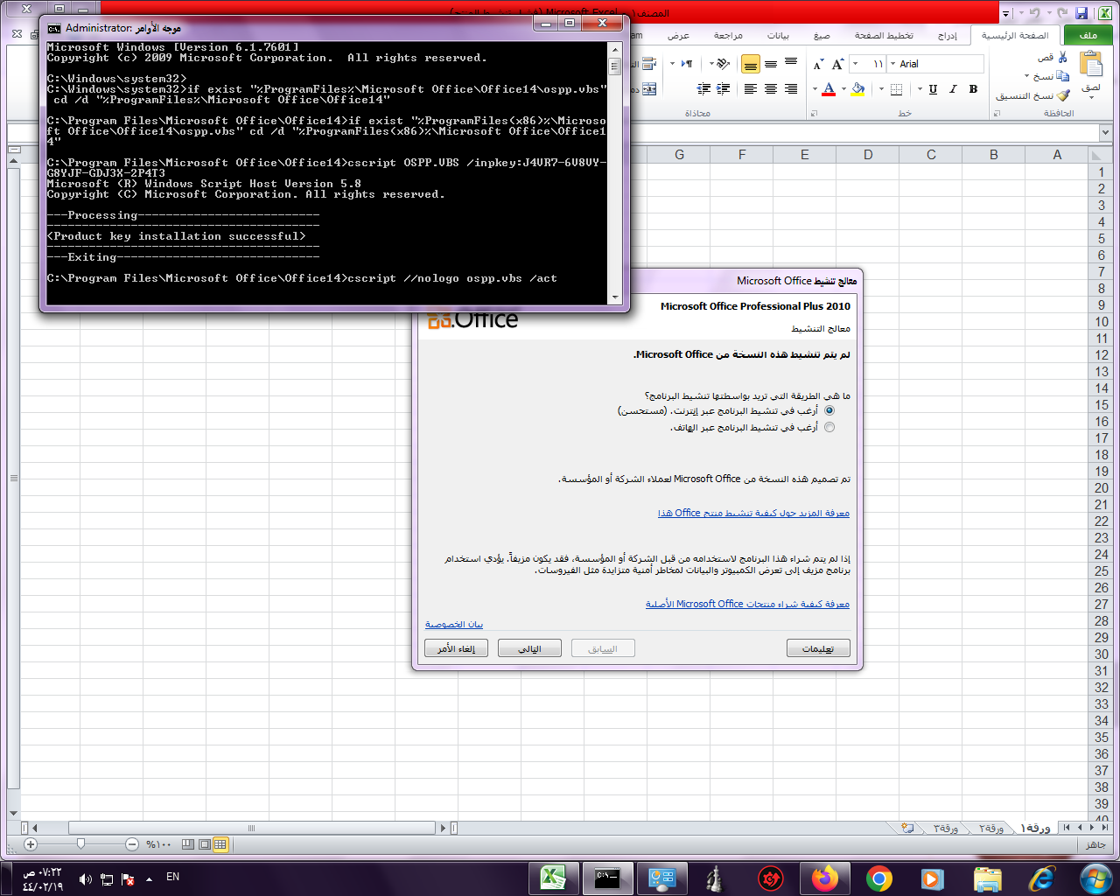Switch to the بيانات (Data) tab
The image size is (1120, 896).
click(x=778, y=36)
